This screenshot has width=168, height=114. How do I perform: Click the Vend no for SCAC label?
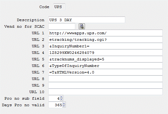(24, 26)
